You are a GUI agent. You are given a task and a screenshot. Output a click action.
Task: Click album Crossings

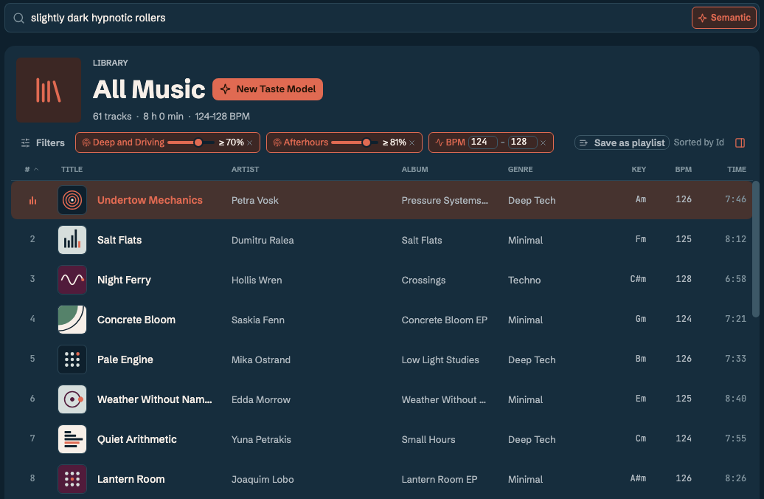point(423,280)
